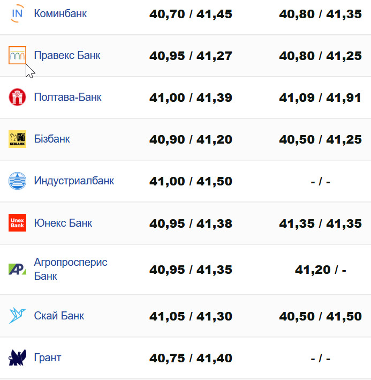The image size is (371, 380).
Task: Open the Коминбанк bank link
Action: (60, 13)
